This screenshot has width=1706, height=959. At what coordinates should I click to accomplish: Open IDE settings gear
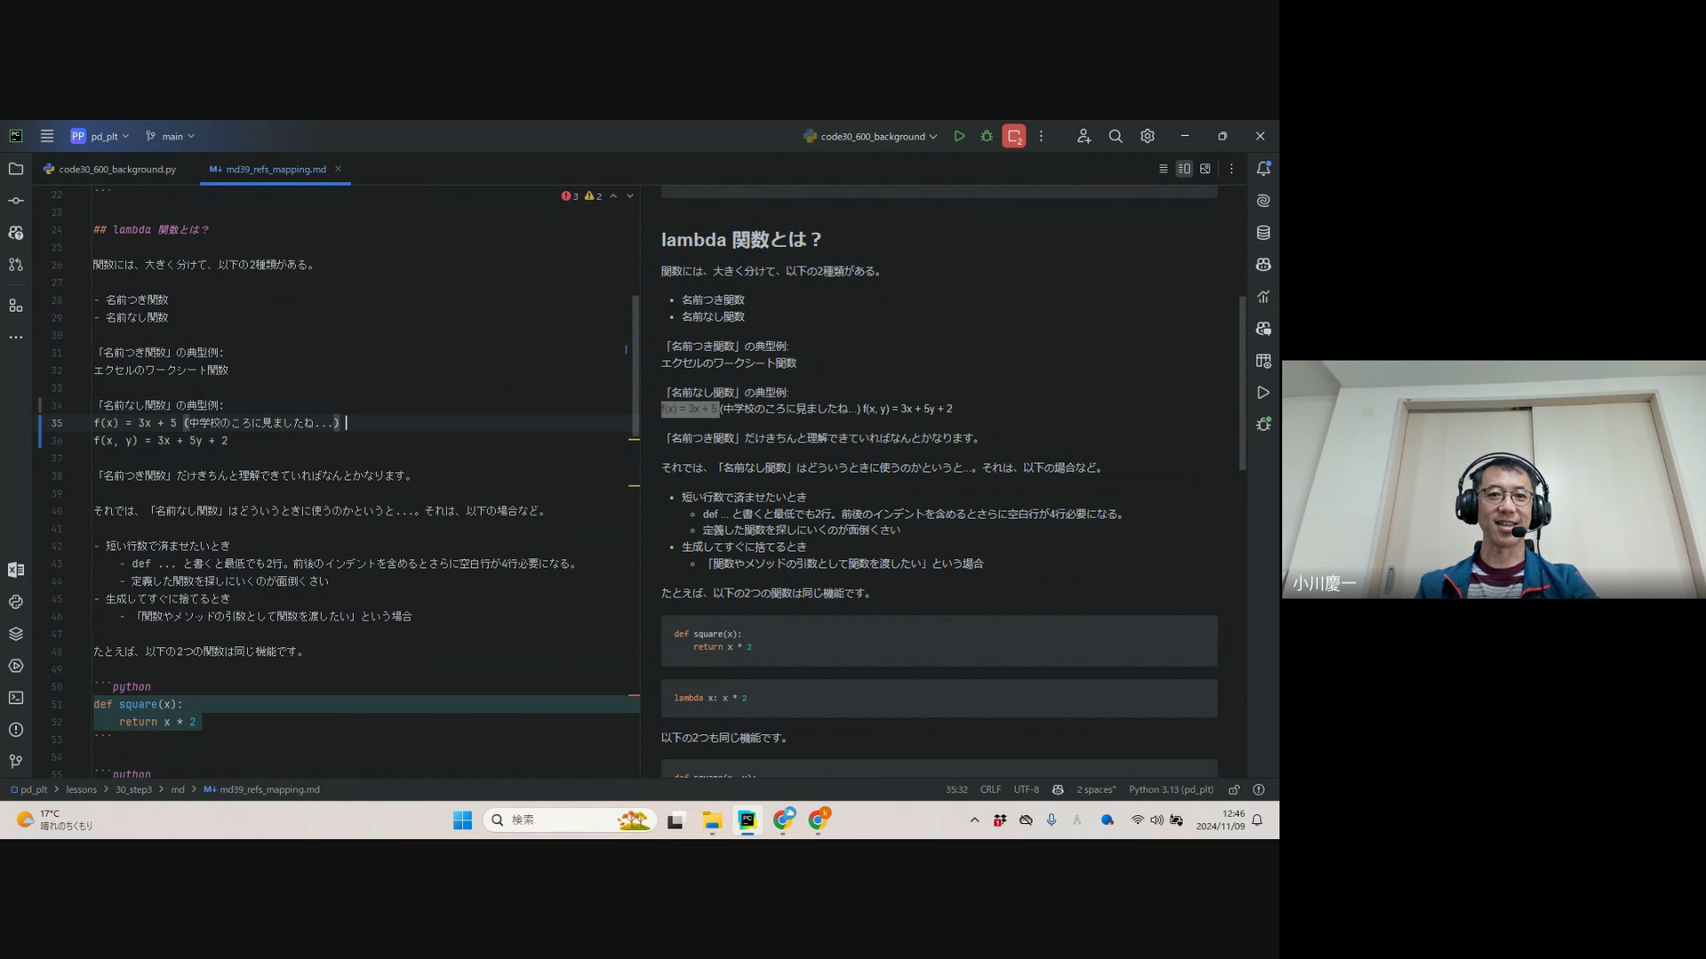tap(1147, 136)
